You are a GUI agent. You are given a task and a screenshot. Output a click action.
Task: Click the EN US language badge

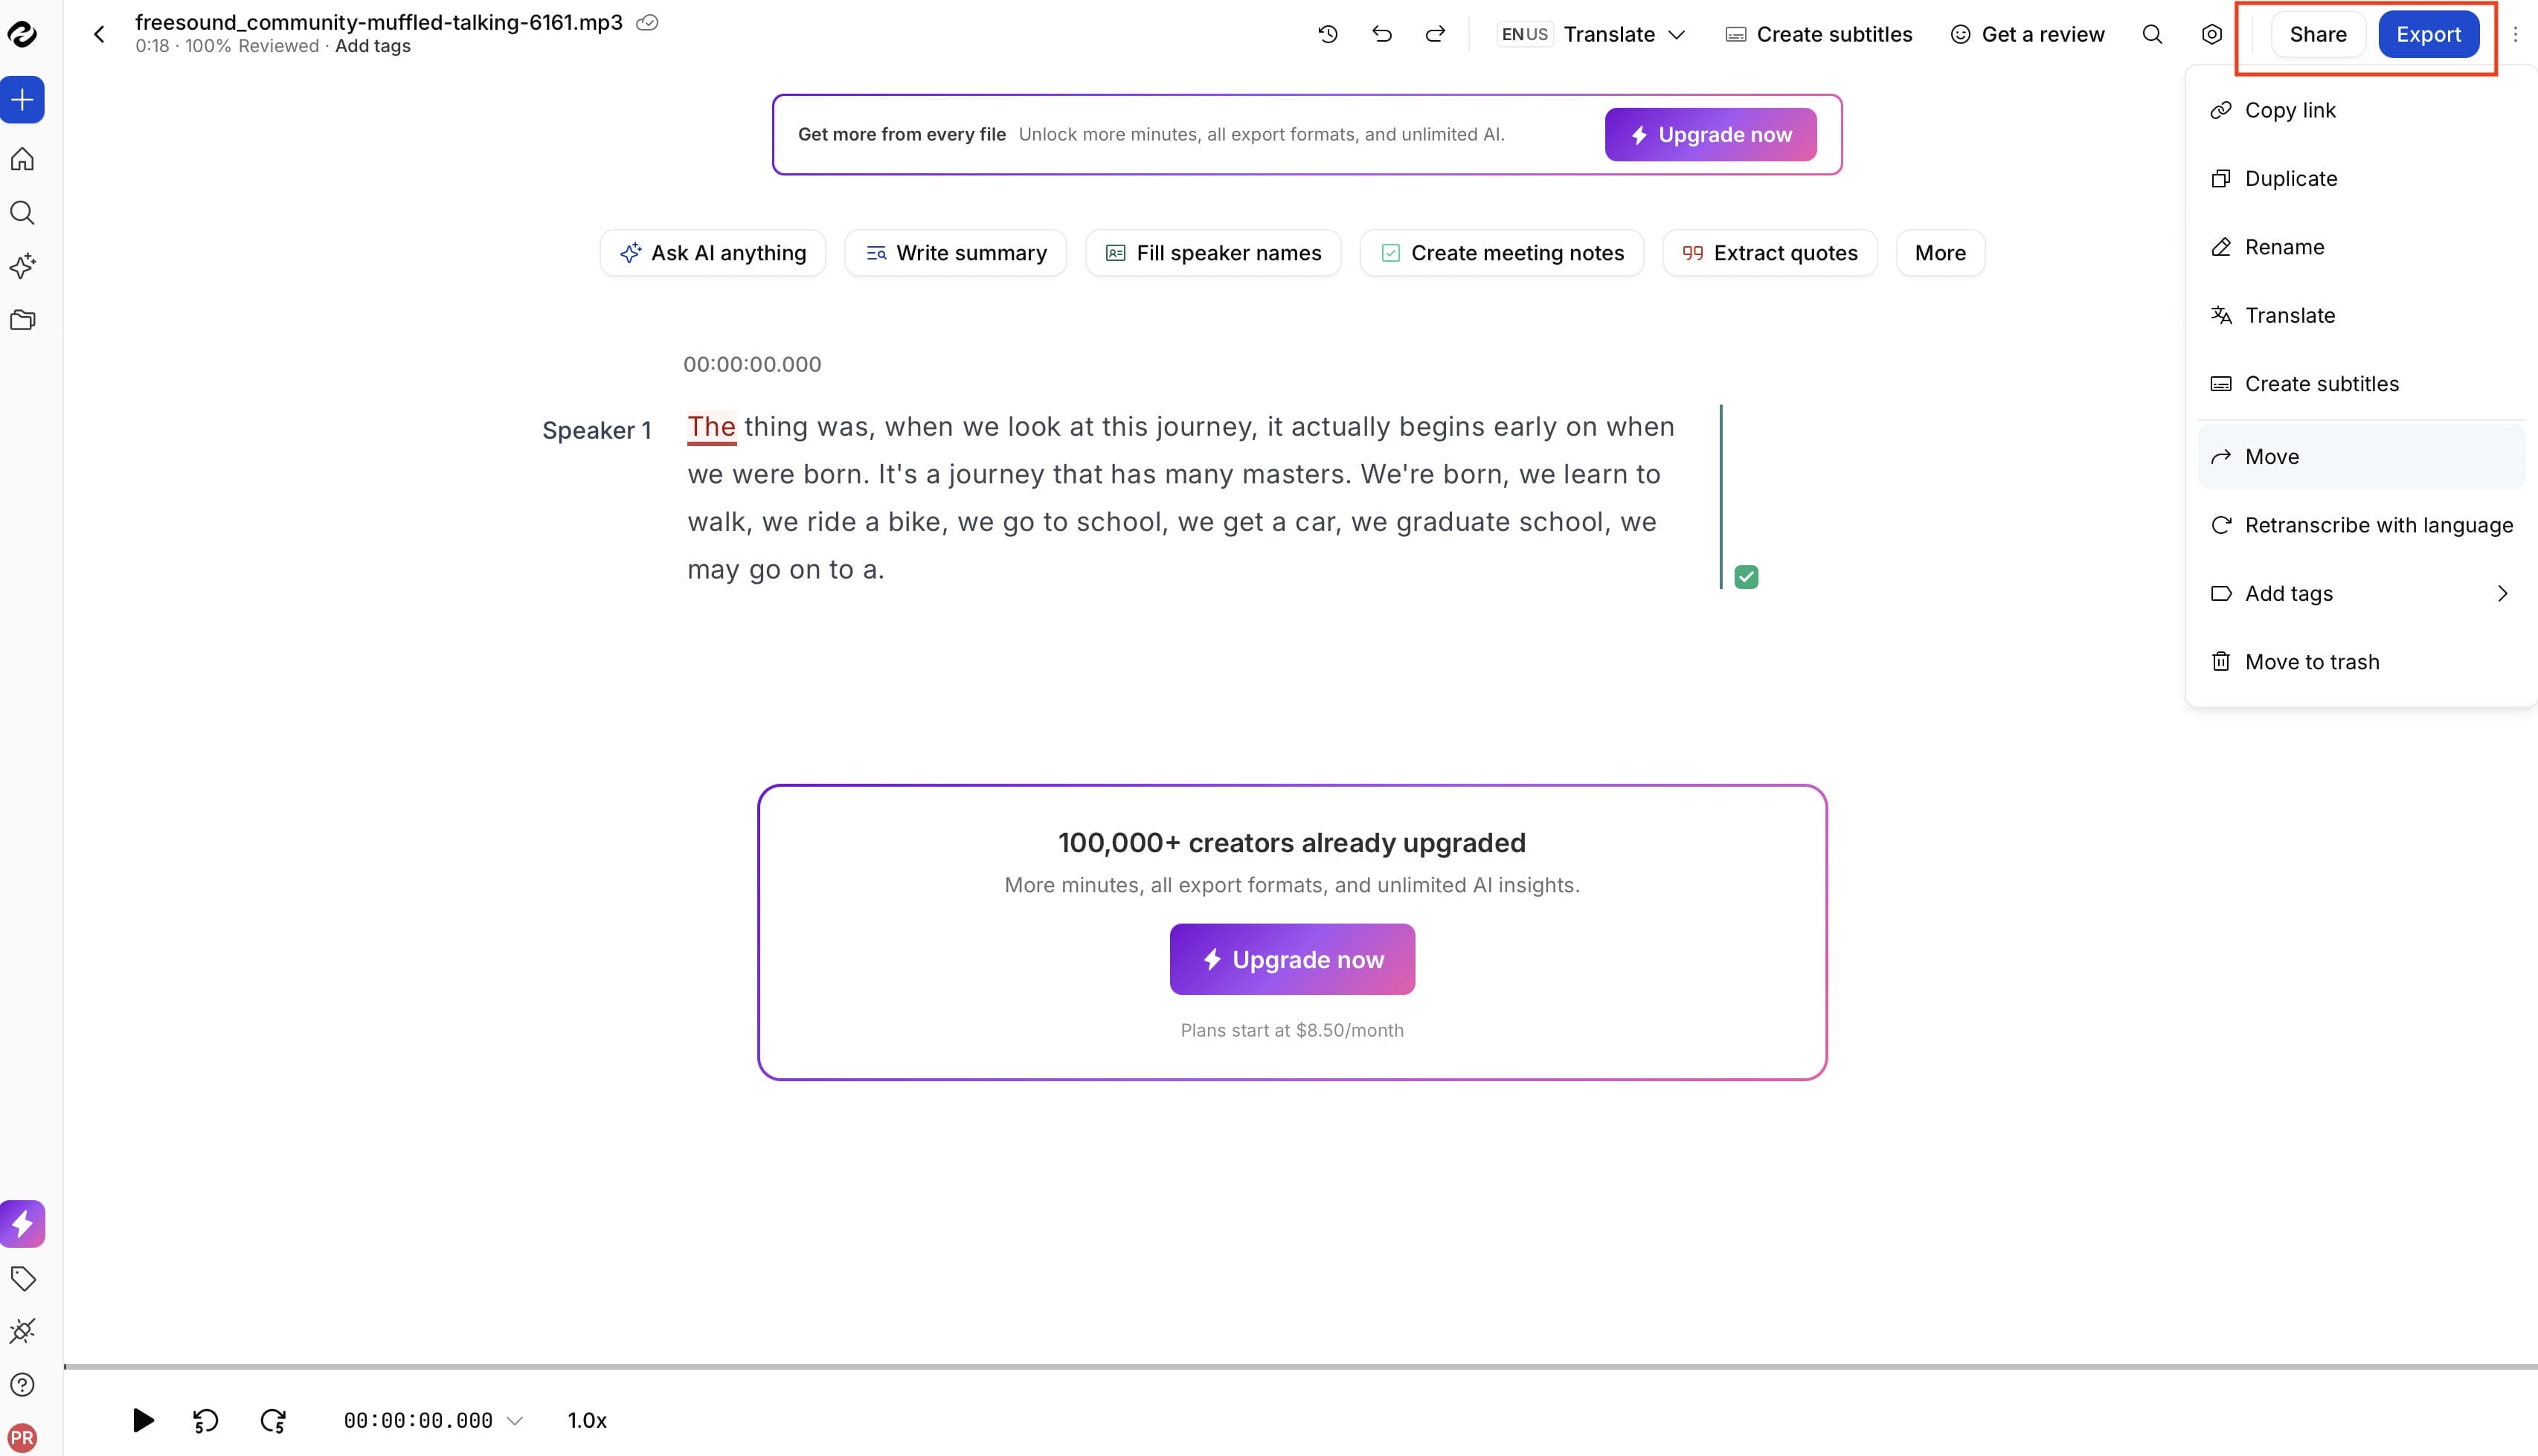pos(1524,34)
